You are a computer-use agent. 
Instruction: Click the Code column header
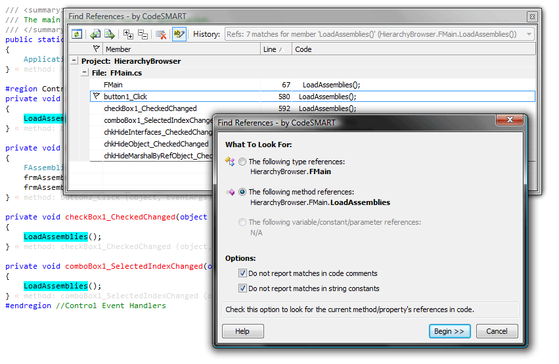[414, 49]
